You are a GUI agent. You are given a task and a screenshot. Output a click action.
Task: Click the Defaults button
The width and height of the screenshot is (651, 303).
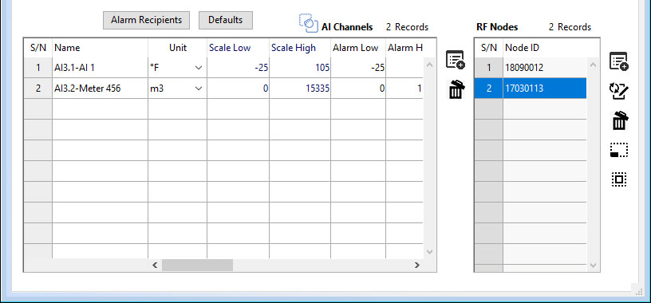tap(226, 21)
